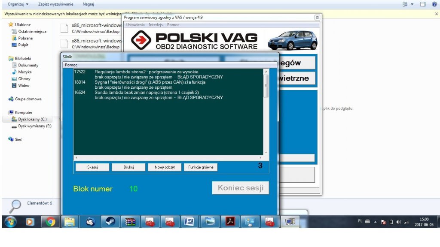Click the Blok numer label

pos(93,189)
